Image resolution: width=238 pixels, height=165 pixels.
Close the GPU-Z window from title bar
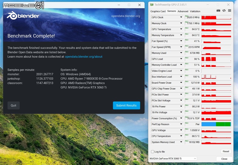tap(228, 5)
